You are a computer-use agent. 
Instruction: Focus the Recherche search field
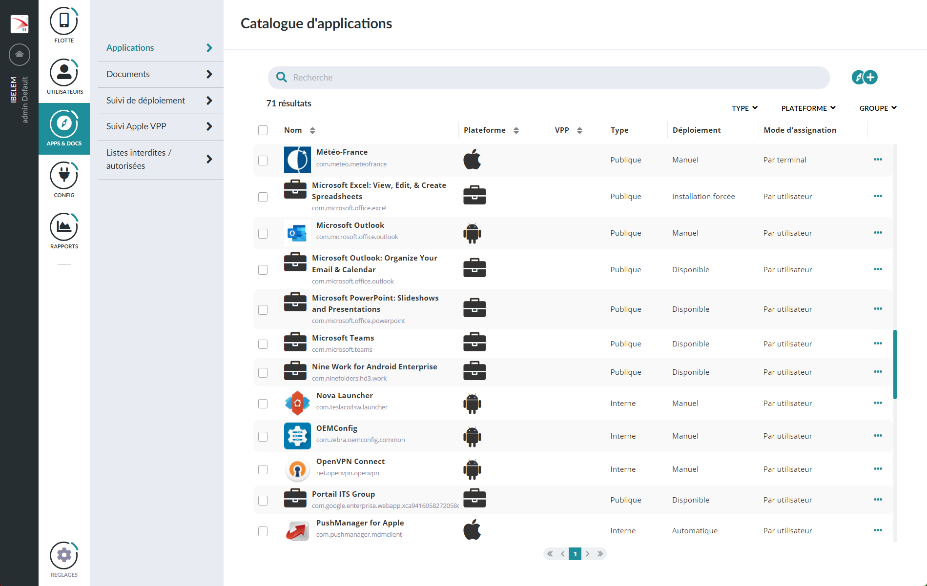549,78
